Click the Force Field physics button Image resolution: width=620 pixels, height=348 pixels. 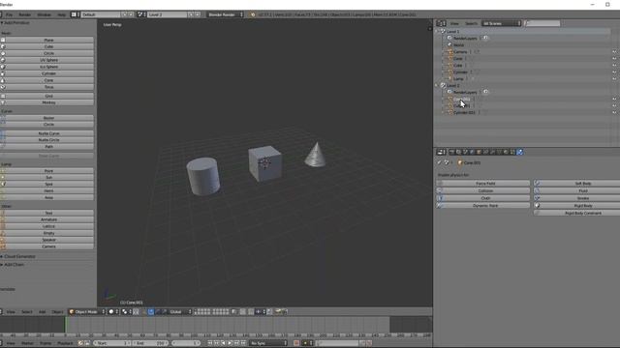pos(483,184)
